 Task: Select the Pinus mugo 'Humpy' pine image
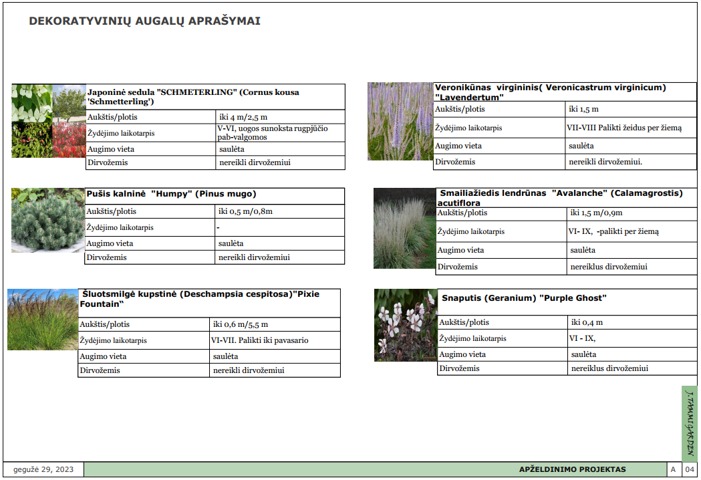47,220
